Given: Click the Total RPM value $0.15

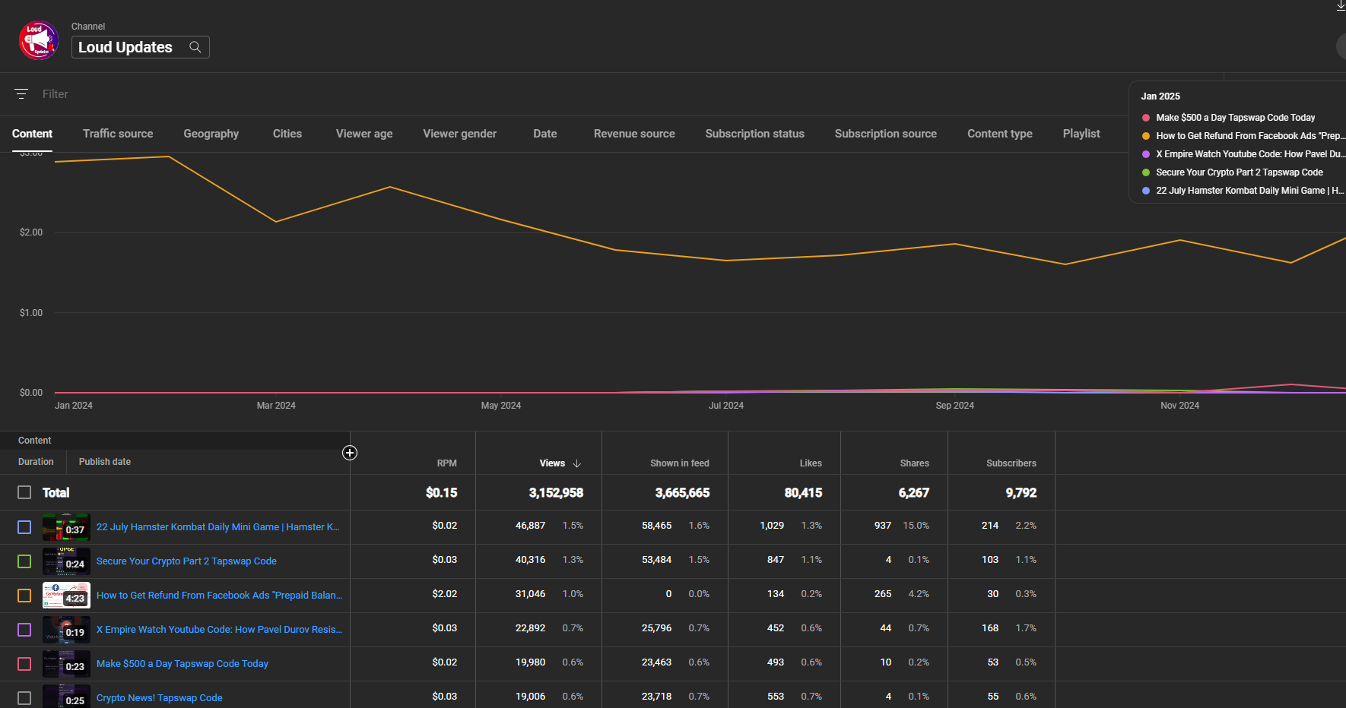Looking at the screenshot, I should [442, 493].
